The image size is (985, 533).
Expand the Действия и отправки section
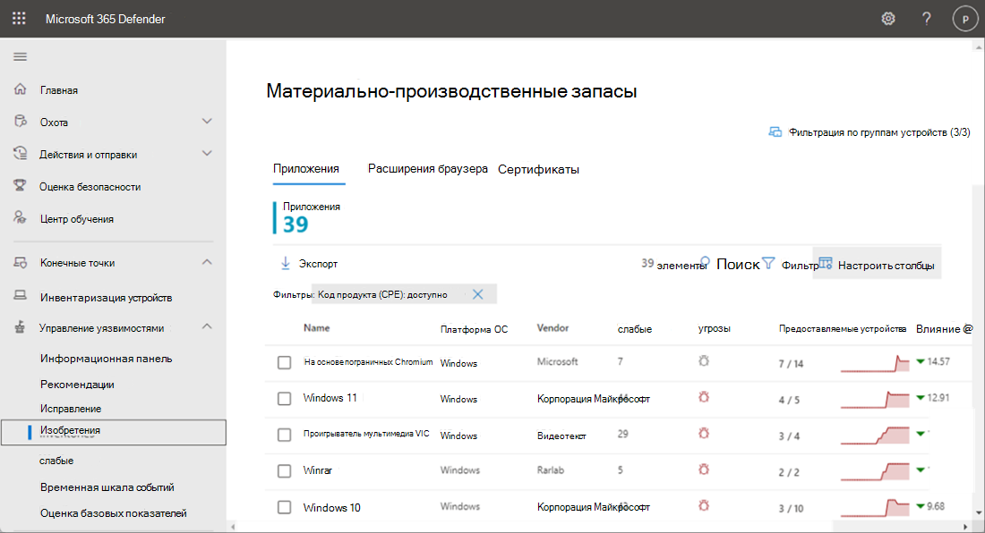point(207,153)
